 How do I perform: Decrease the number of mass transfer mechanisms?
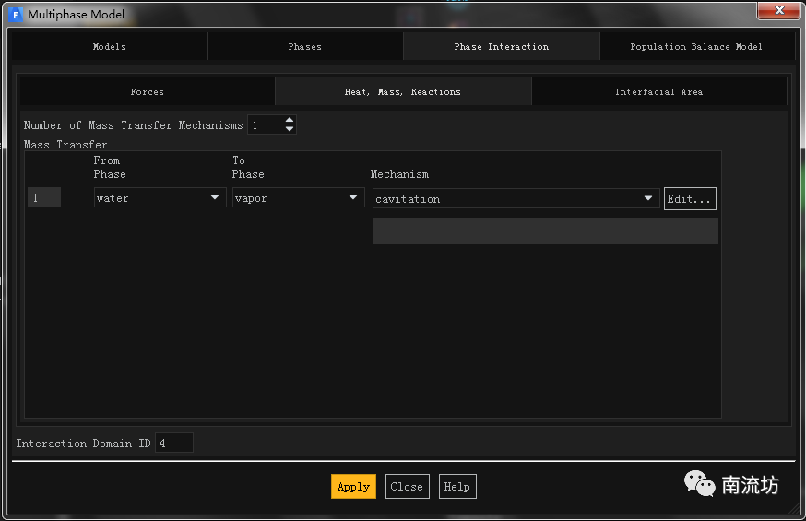tap(290, 129)
